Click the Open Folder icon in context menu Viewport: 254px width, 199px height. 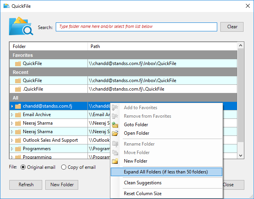(x=115, y=133)
